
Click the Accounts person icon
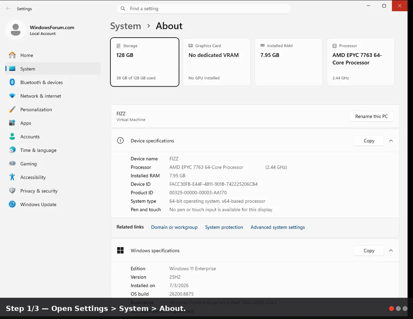point(12,136)
